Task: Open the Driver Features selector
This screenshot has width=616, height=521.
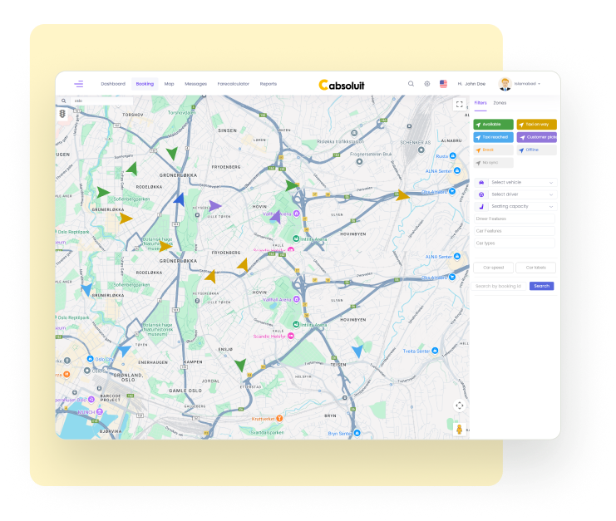Action: pyautogui.click(x=515, y=219)
